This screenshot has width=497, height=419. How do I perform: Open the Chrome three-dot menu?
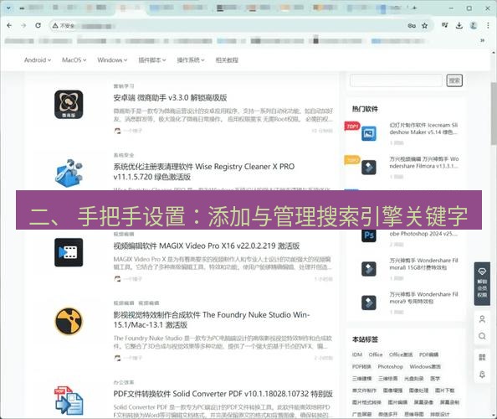(488, 25)
